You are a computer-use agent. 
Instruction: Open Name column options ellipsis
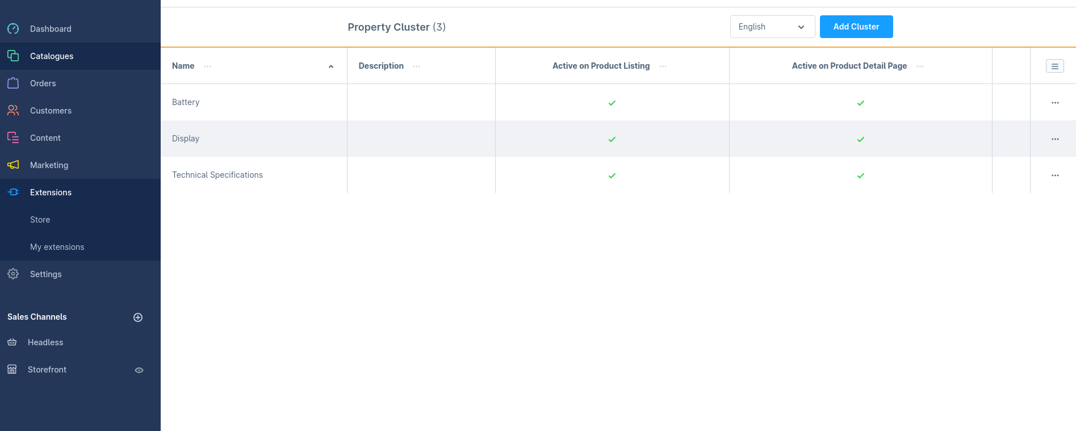[x=208, y=66]
